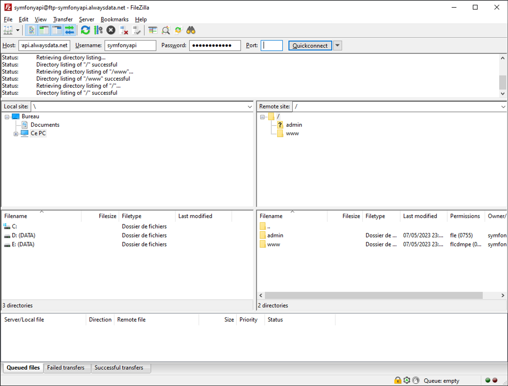Click the Queue: empty status text
This screenshot has width=508, height=386.
441,381
